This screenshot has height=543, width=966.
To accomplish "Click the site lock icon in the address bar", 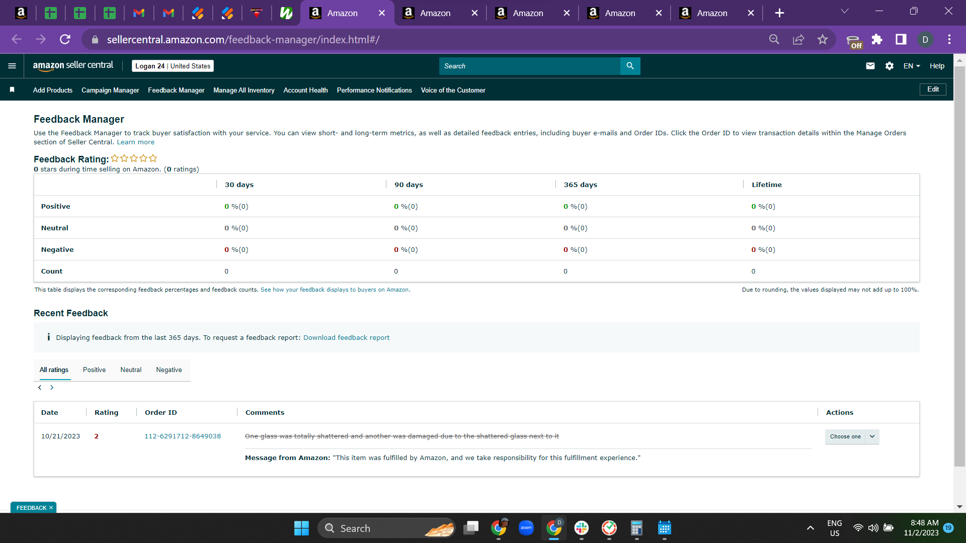I will pos(95,40).
